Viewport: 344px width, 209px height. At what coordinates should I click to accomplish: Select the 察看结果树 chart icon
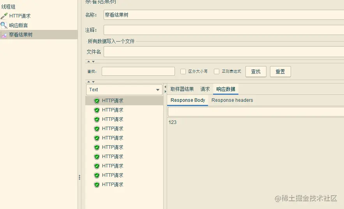pyautogui.click(x=4, y=35)
